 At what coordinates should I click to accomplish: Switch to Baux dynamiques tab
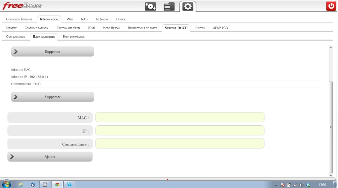[x=73, y=37]
